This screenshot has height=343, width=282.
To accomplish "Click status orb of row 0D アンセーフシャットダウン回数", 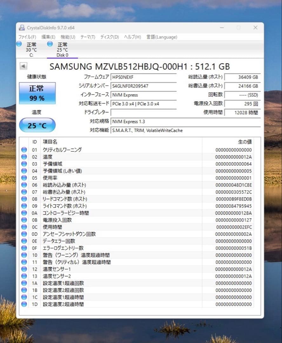I will pyautogui.click(x=24, y=234).
